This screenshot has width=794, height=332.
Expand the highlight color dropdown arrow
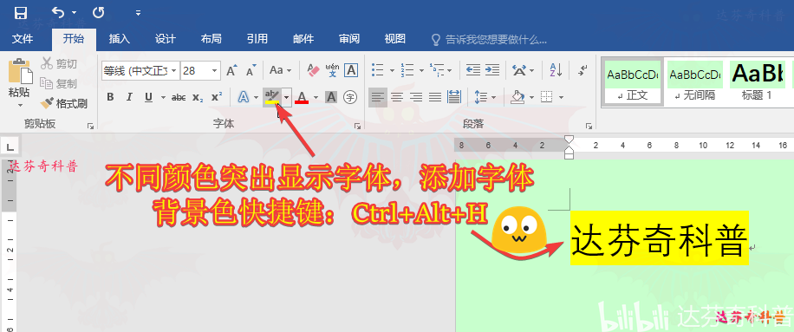[x=287, y=97]
